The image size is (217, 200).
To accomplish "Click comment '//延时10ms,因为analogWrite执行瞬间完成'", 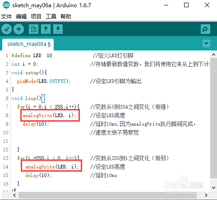I will coord(143,124).
